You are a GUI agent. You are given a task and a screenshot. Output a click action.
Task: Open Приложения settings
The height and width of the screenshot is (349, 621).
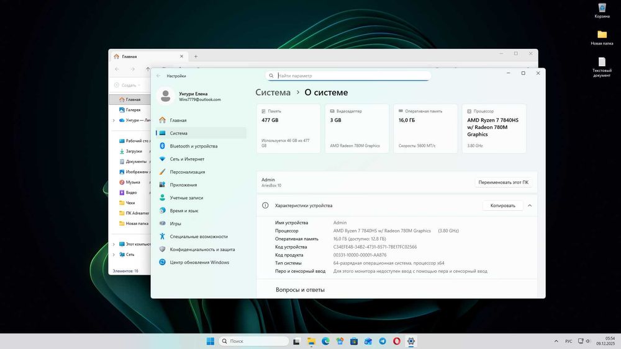tap(201, 185)
